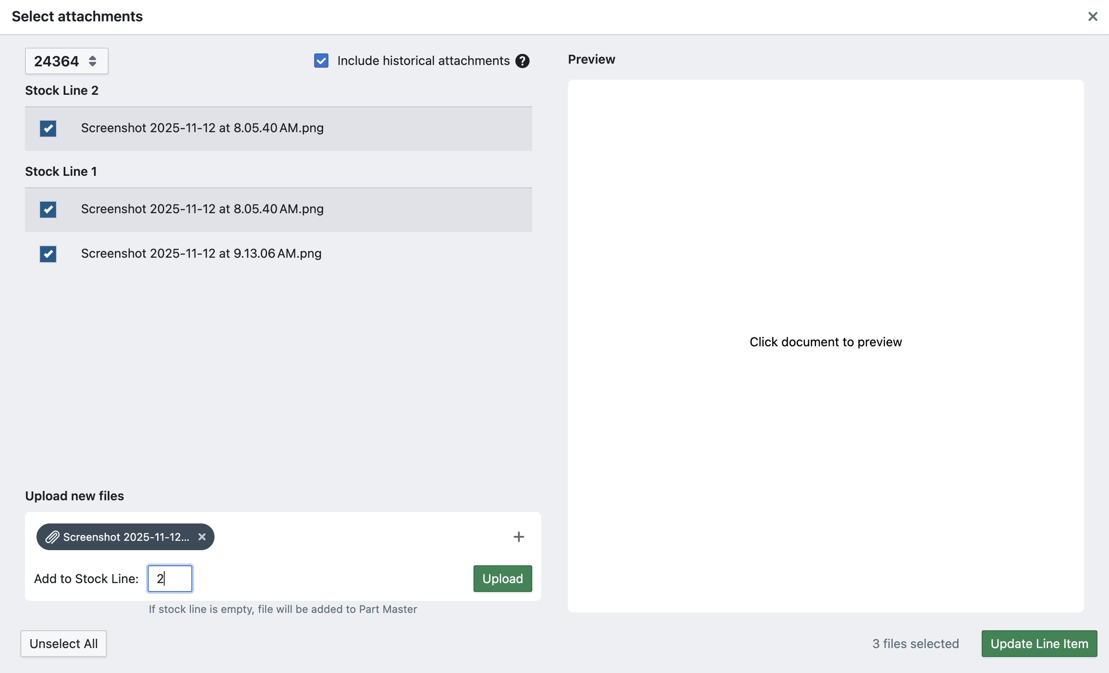
Task: Uncheck Stock Line 1 screenshot 8.05.40 AM
Action: click(48, 209)
